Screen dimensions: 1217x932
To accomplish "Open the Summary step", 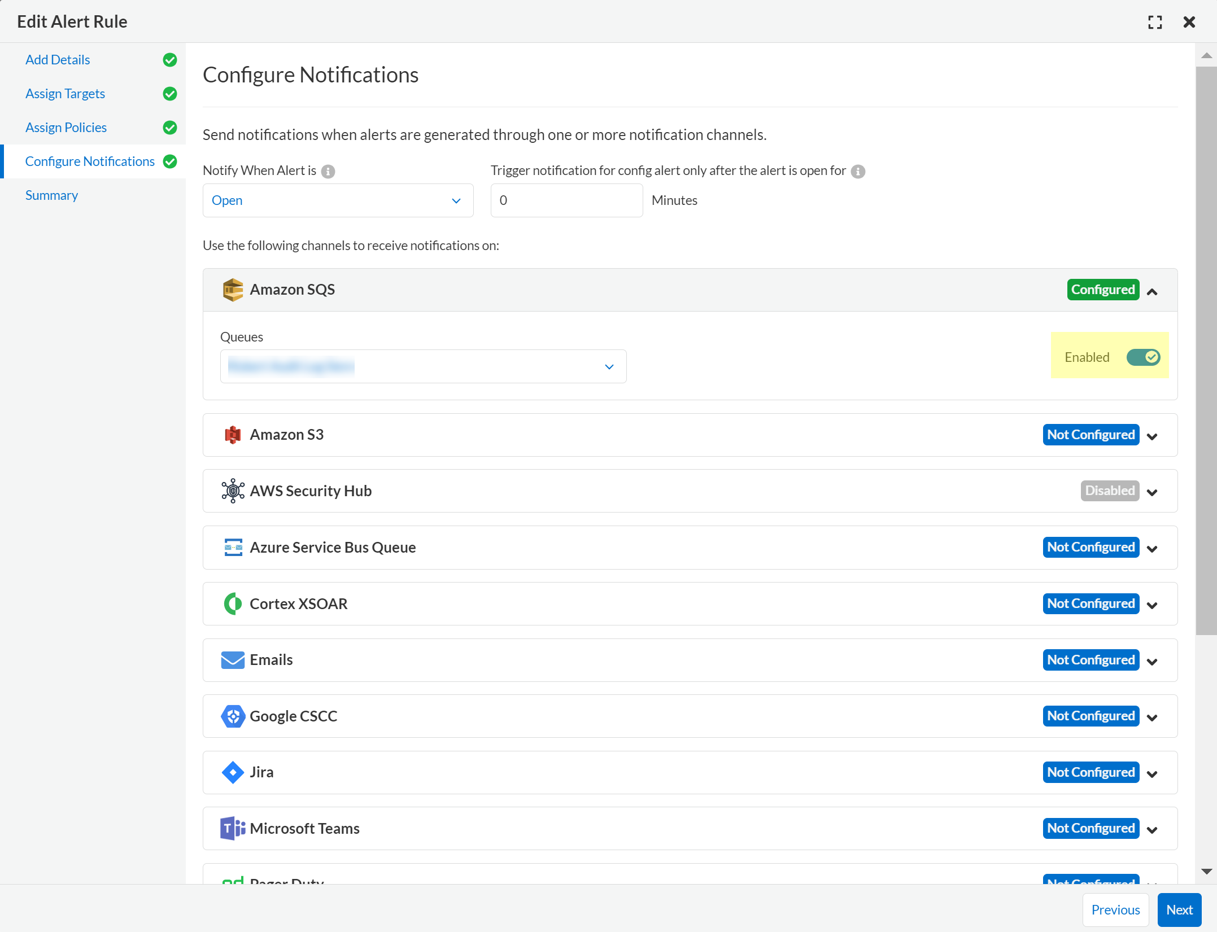I will 51,195.
